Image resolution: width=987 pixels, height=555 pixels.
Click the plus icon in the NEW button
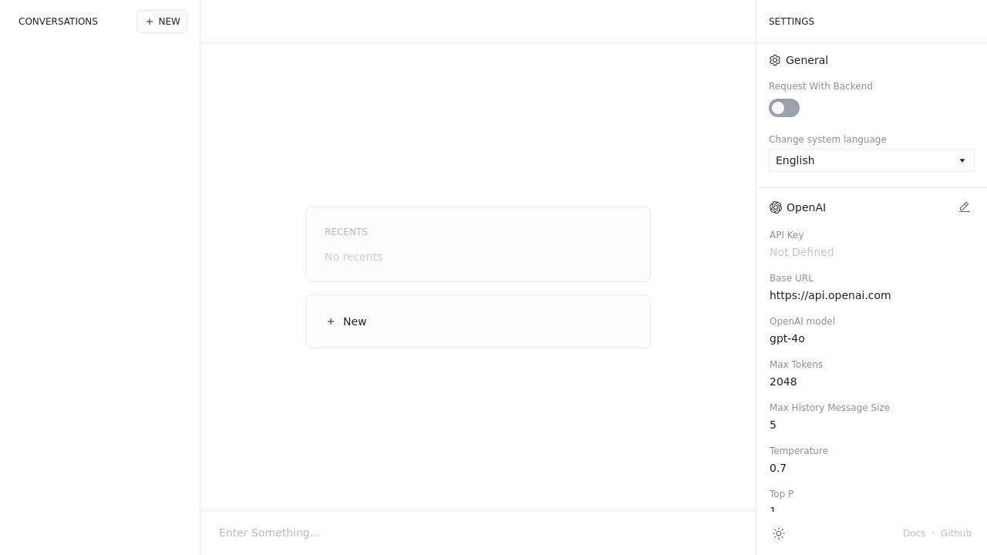point(150,22)
